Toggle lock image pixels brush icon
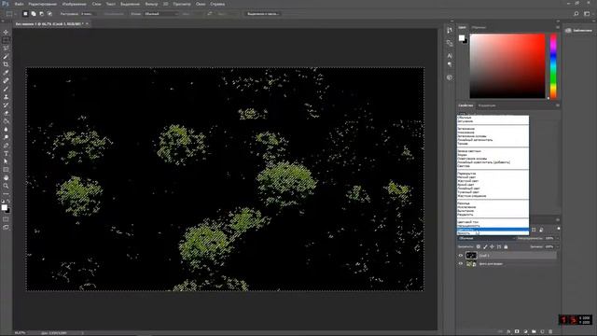Screen dimensions: 597x336 pos(485,246)
